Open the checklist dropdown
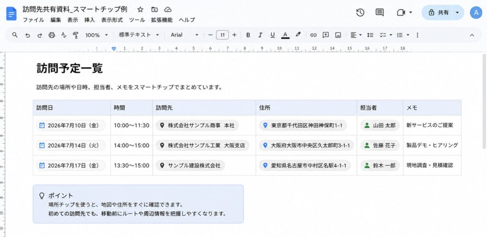This screenshot has height=237, width=487. 386,35
